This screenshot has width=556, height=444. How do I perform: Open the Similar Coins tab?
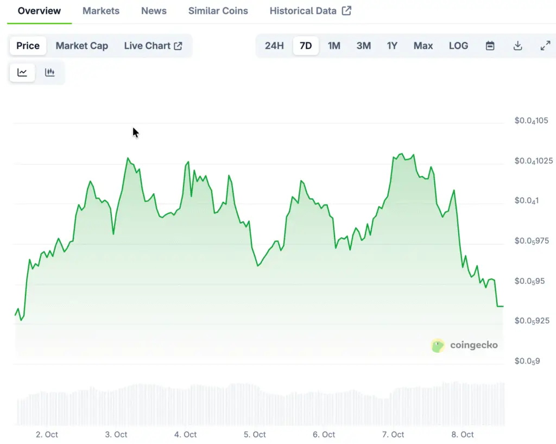[218, 11]
